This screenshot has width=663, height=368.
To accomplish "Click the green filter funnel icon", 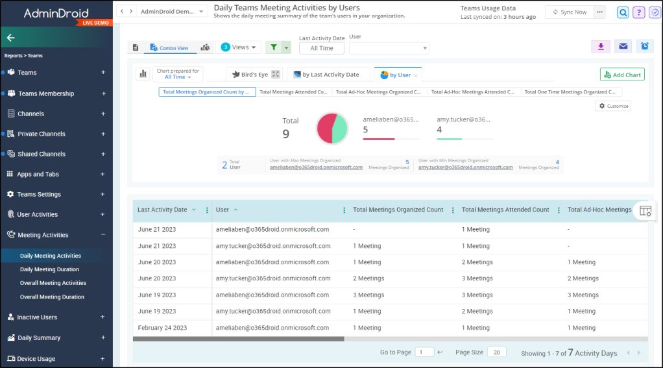I will (x=274, y=47).
